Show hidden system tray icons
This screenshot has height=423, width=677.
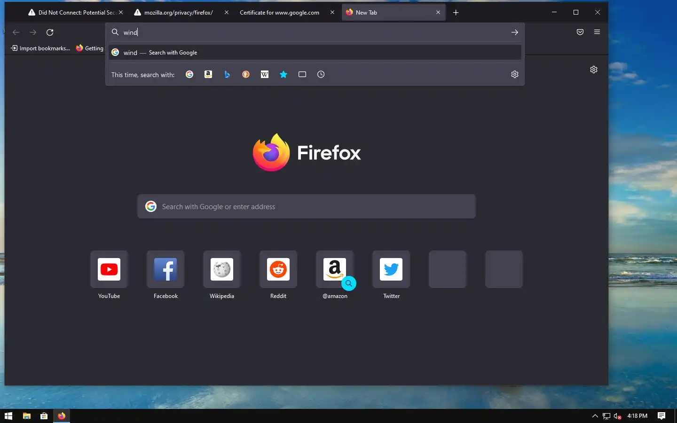[x=595, y=416]
